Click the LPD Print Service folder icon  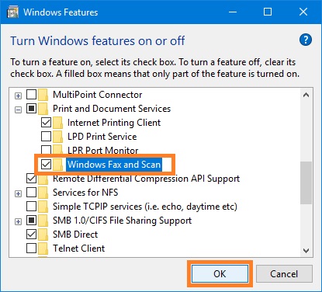click(58, 137)
